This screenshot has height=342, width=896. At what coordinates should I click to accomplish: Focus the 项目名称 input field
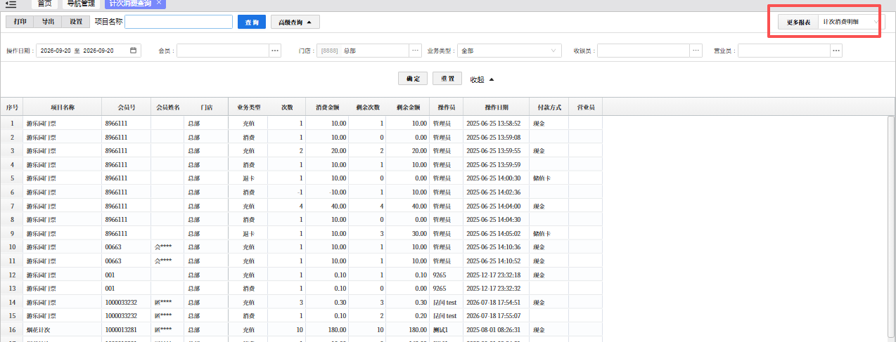click(x=179, y=22)
